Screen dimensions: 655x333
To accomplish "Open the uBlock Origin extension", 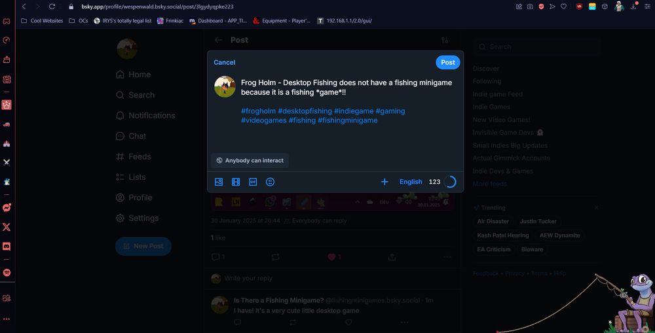I will 579,7.
